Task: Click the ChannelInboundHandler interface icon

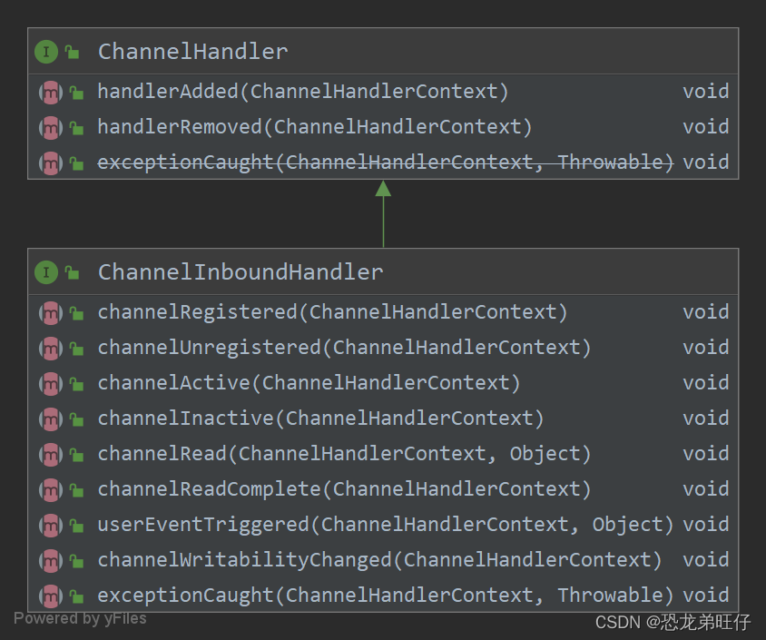Action: (46, 272)
